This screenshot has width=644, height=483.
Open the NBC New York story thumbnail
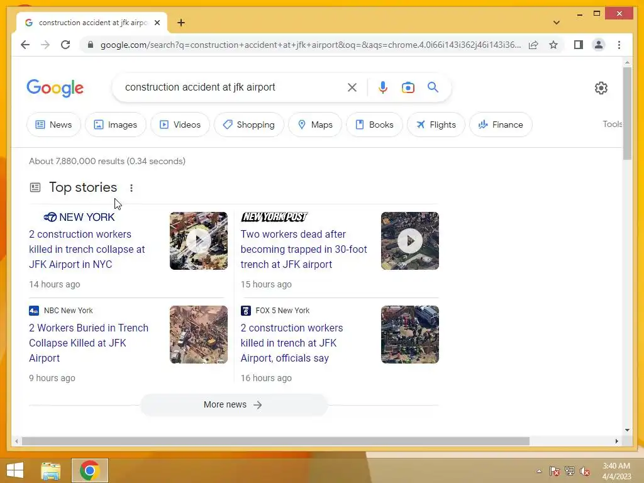198,335
